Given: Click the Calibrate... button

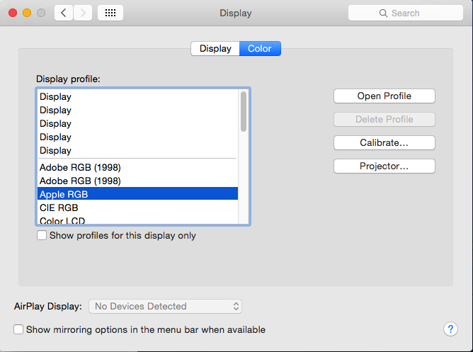Looking at the screenshot, I should point(384,142).
